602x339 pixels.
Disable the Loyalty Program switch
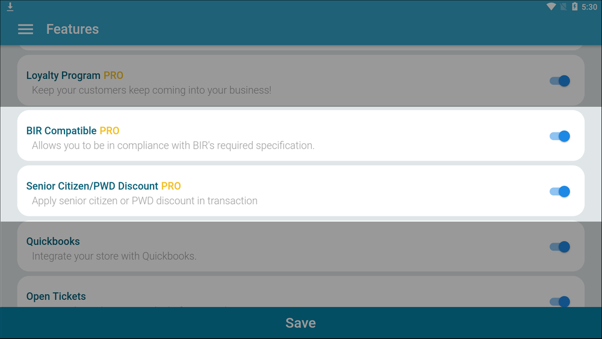coord(560,81)
